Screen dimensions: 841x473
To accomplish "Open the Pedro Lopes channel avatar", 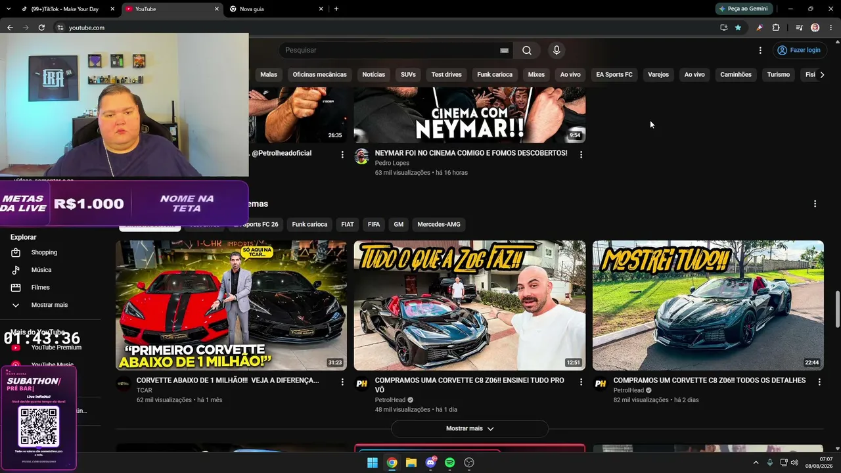I will (361, 156).
